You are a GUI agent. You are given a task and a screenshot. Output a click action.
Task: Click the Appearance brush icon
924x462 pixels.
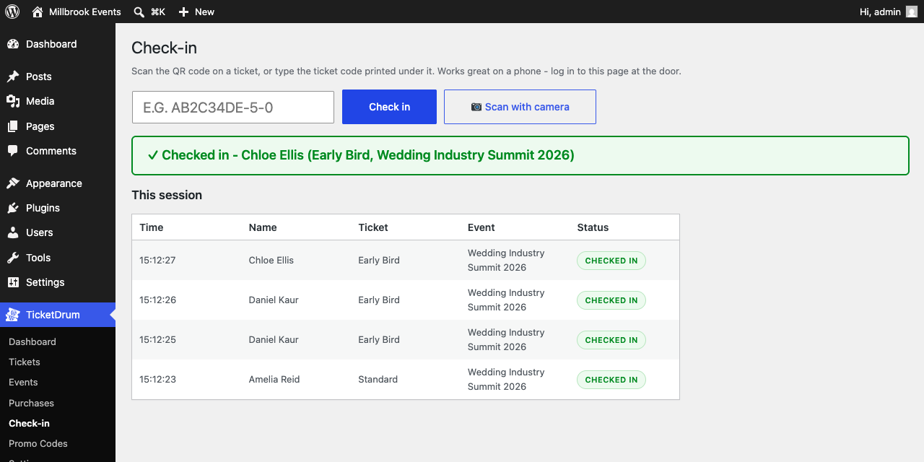tap(13, 183)
